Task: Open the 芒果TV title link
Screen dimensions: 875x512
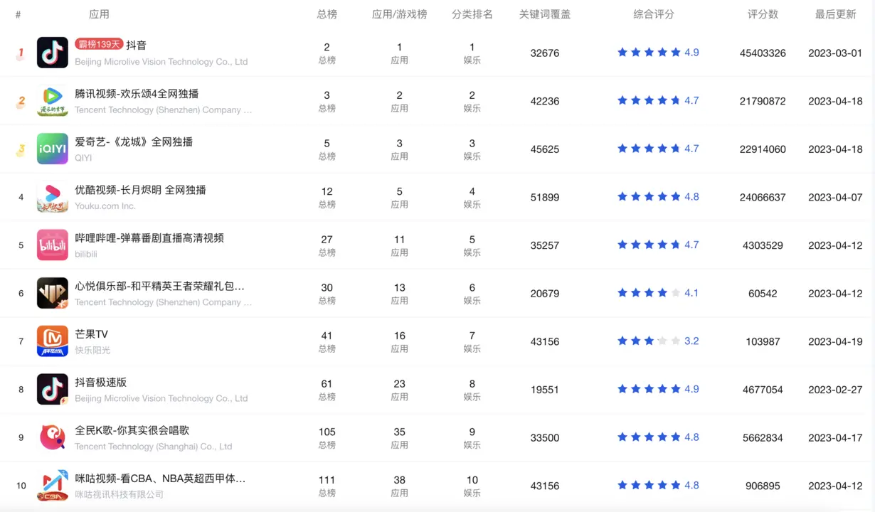Action: [x=91, y=334]
